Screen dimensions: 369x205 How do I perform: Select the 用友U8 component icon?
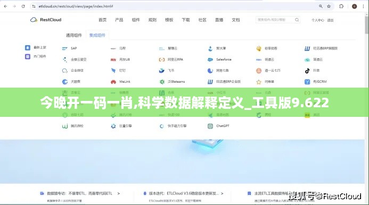113,59
